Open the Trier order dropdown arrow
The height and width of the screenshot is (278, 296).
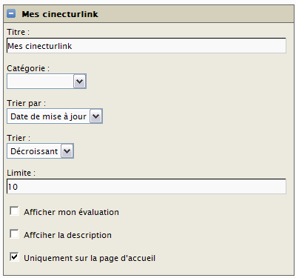pyautogui.click(x=67, y=151)
